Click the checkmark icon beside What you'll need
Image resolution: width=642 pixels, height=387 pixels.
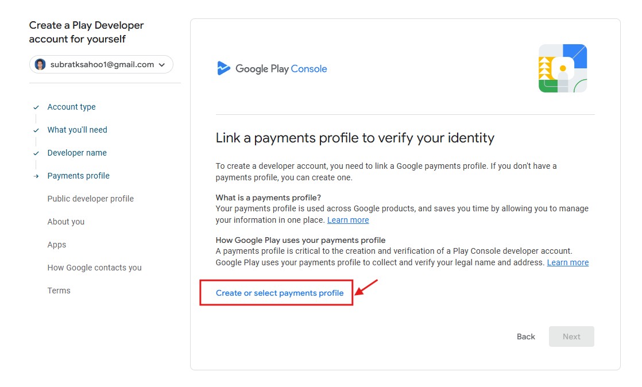tap(36, 130)
